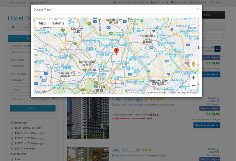This screenshot has width=236, height=161.
Task: Click the Kōtō City Hall marker
Action: tap(126, 91)
